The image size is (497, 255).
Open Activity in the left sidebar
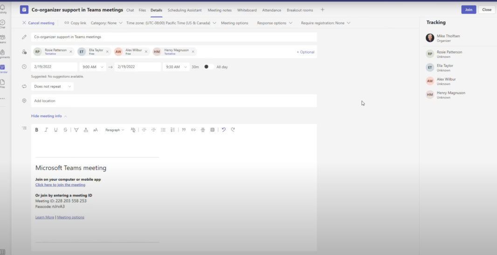(2, 9)
